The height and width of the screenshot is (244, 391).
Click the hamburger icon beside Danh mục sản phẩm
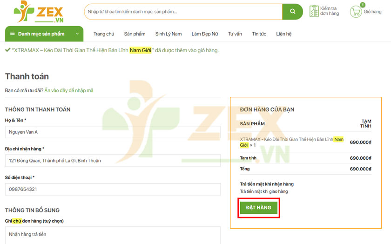coord(13,34)
